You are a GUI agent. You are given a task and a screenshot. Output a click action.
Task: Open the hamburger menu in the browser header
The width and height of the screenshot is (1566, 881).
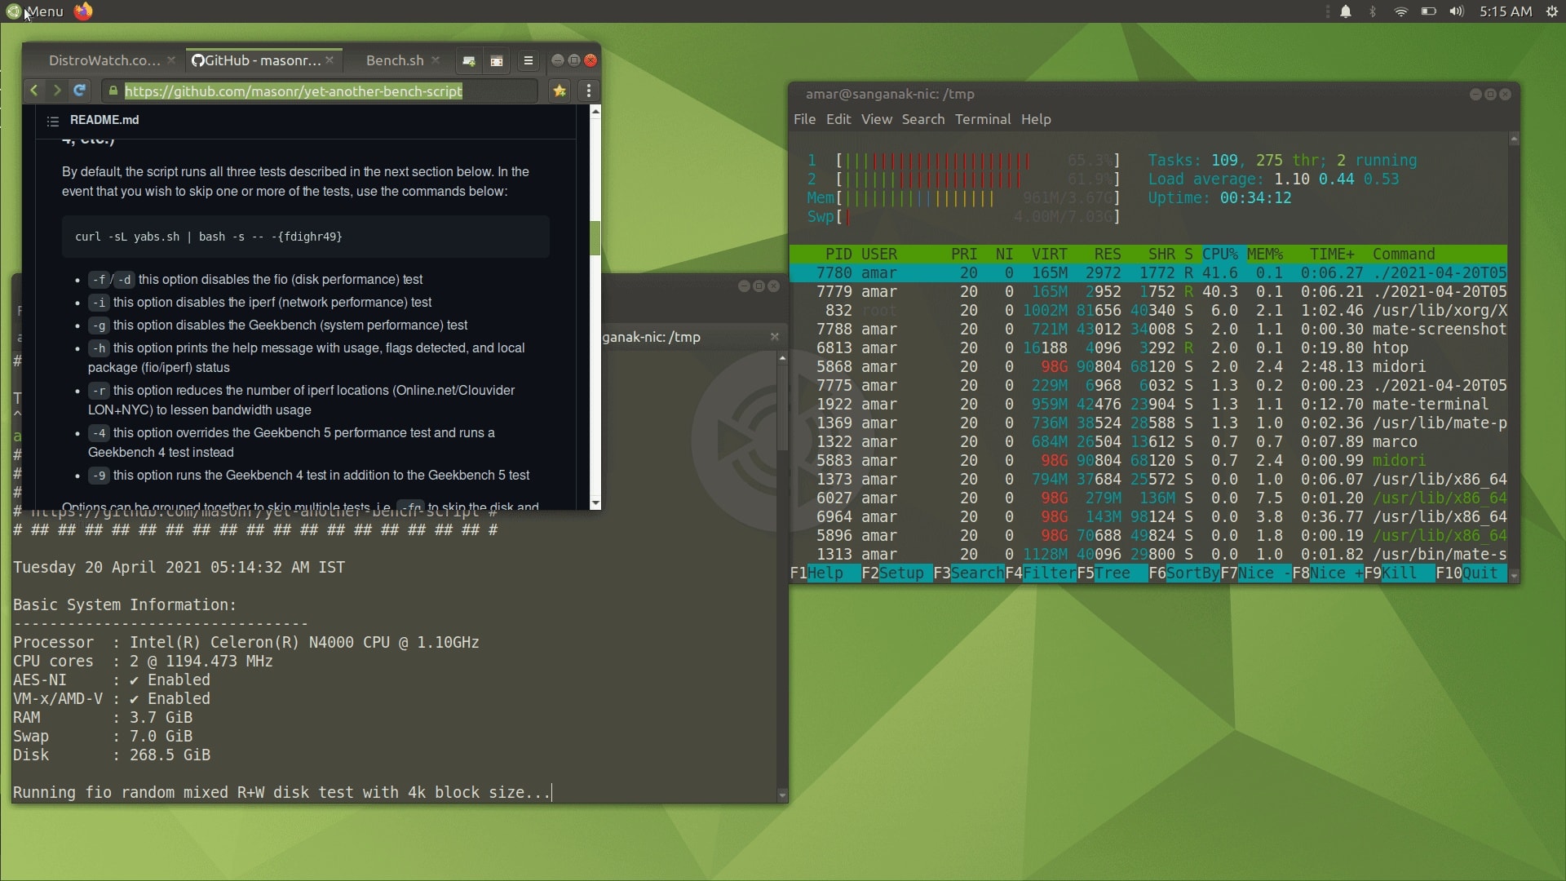[528, 60]
